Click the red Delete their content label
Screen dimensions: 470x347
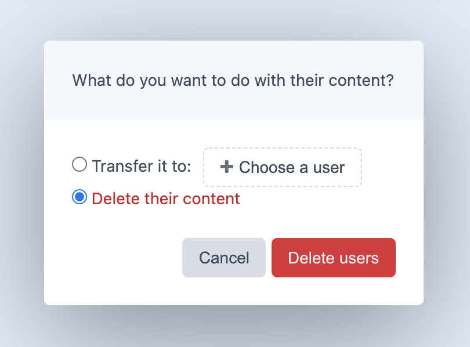click(165, 198)
